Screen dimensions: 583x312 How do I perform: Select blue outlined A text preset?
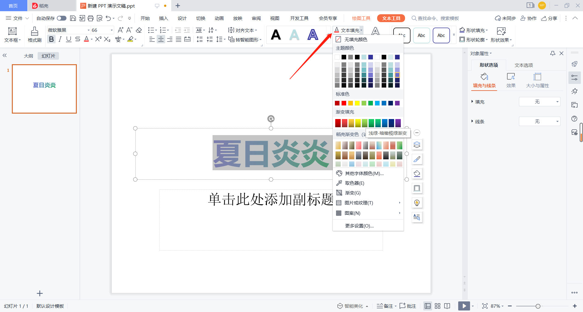(x=313, y=35)
